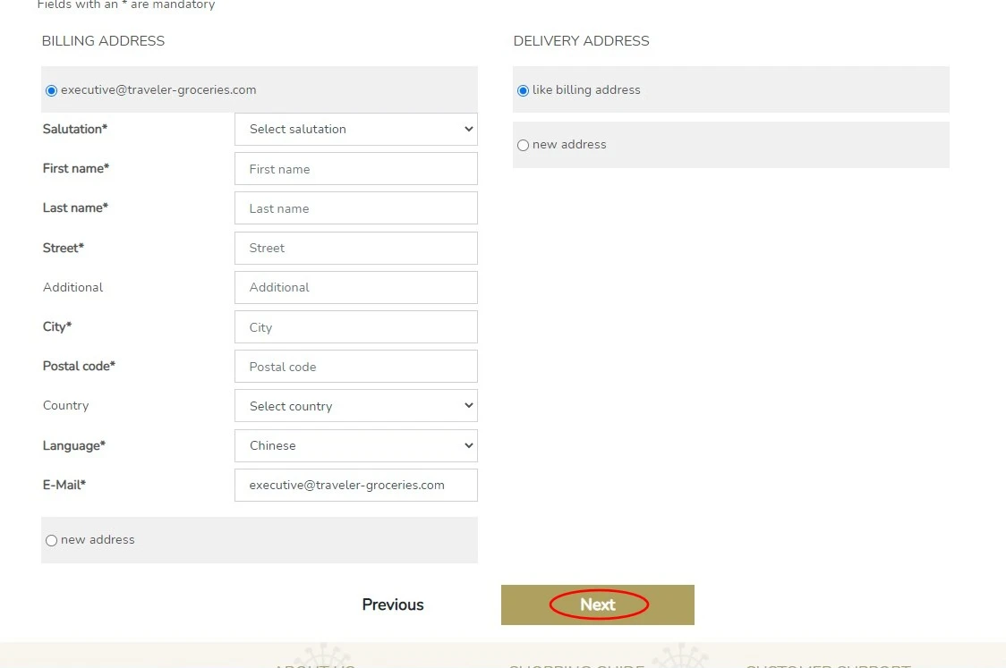Click into the Street input field
Image resolution: width=1006 pixels, height=668 pixels.
point(355,248)
